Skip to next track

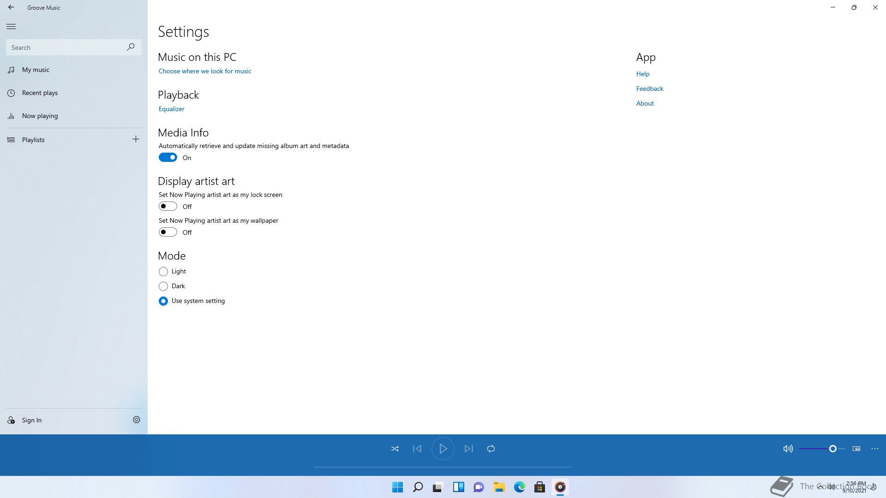click(469, 449)
